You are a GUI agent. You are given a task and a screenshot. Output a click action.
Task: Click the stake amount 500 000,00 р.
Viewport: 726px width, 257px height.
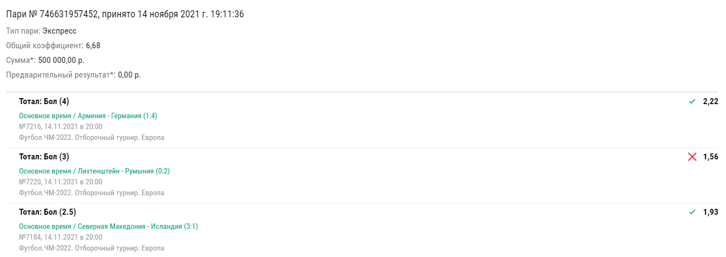[x=61, y=60]
